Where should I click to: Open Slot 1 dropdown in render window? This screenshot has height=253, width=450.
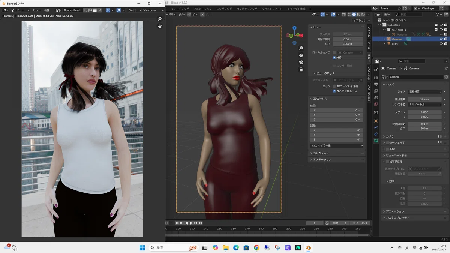coord(134,10)
